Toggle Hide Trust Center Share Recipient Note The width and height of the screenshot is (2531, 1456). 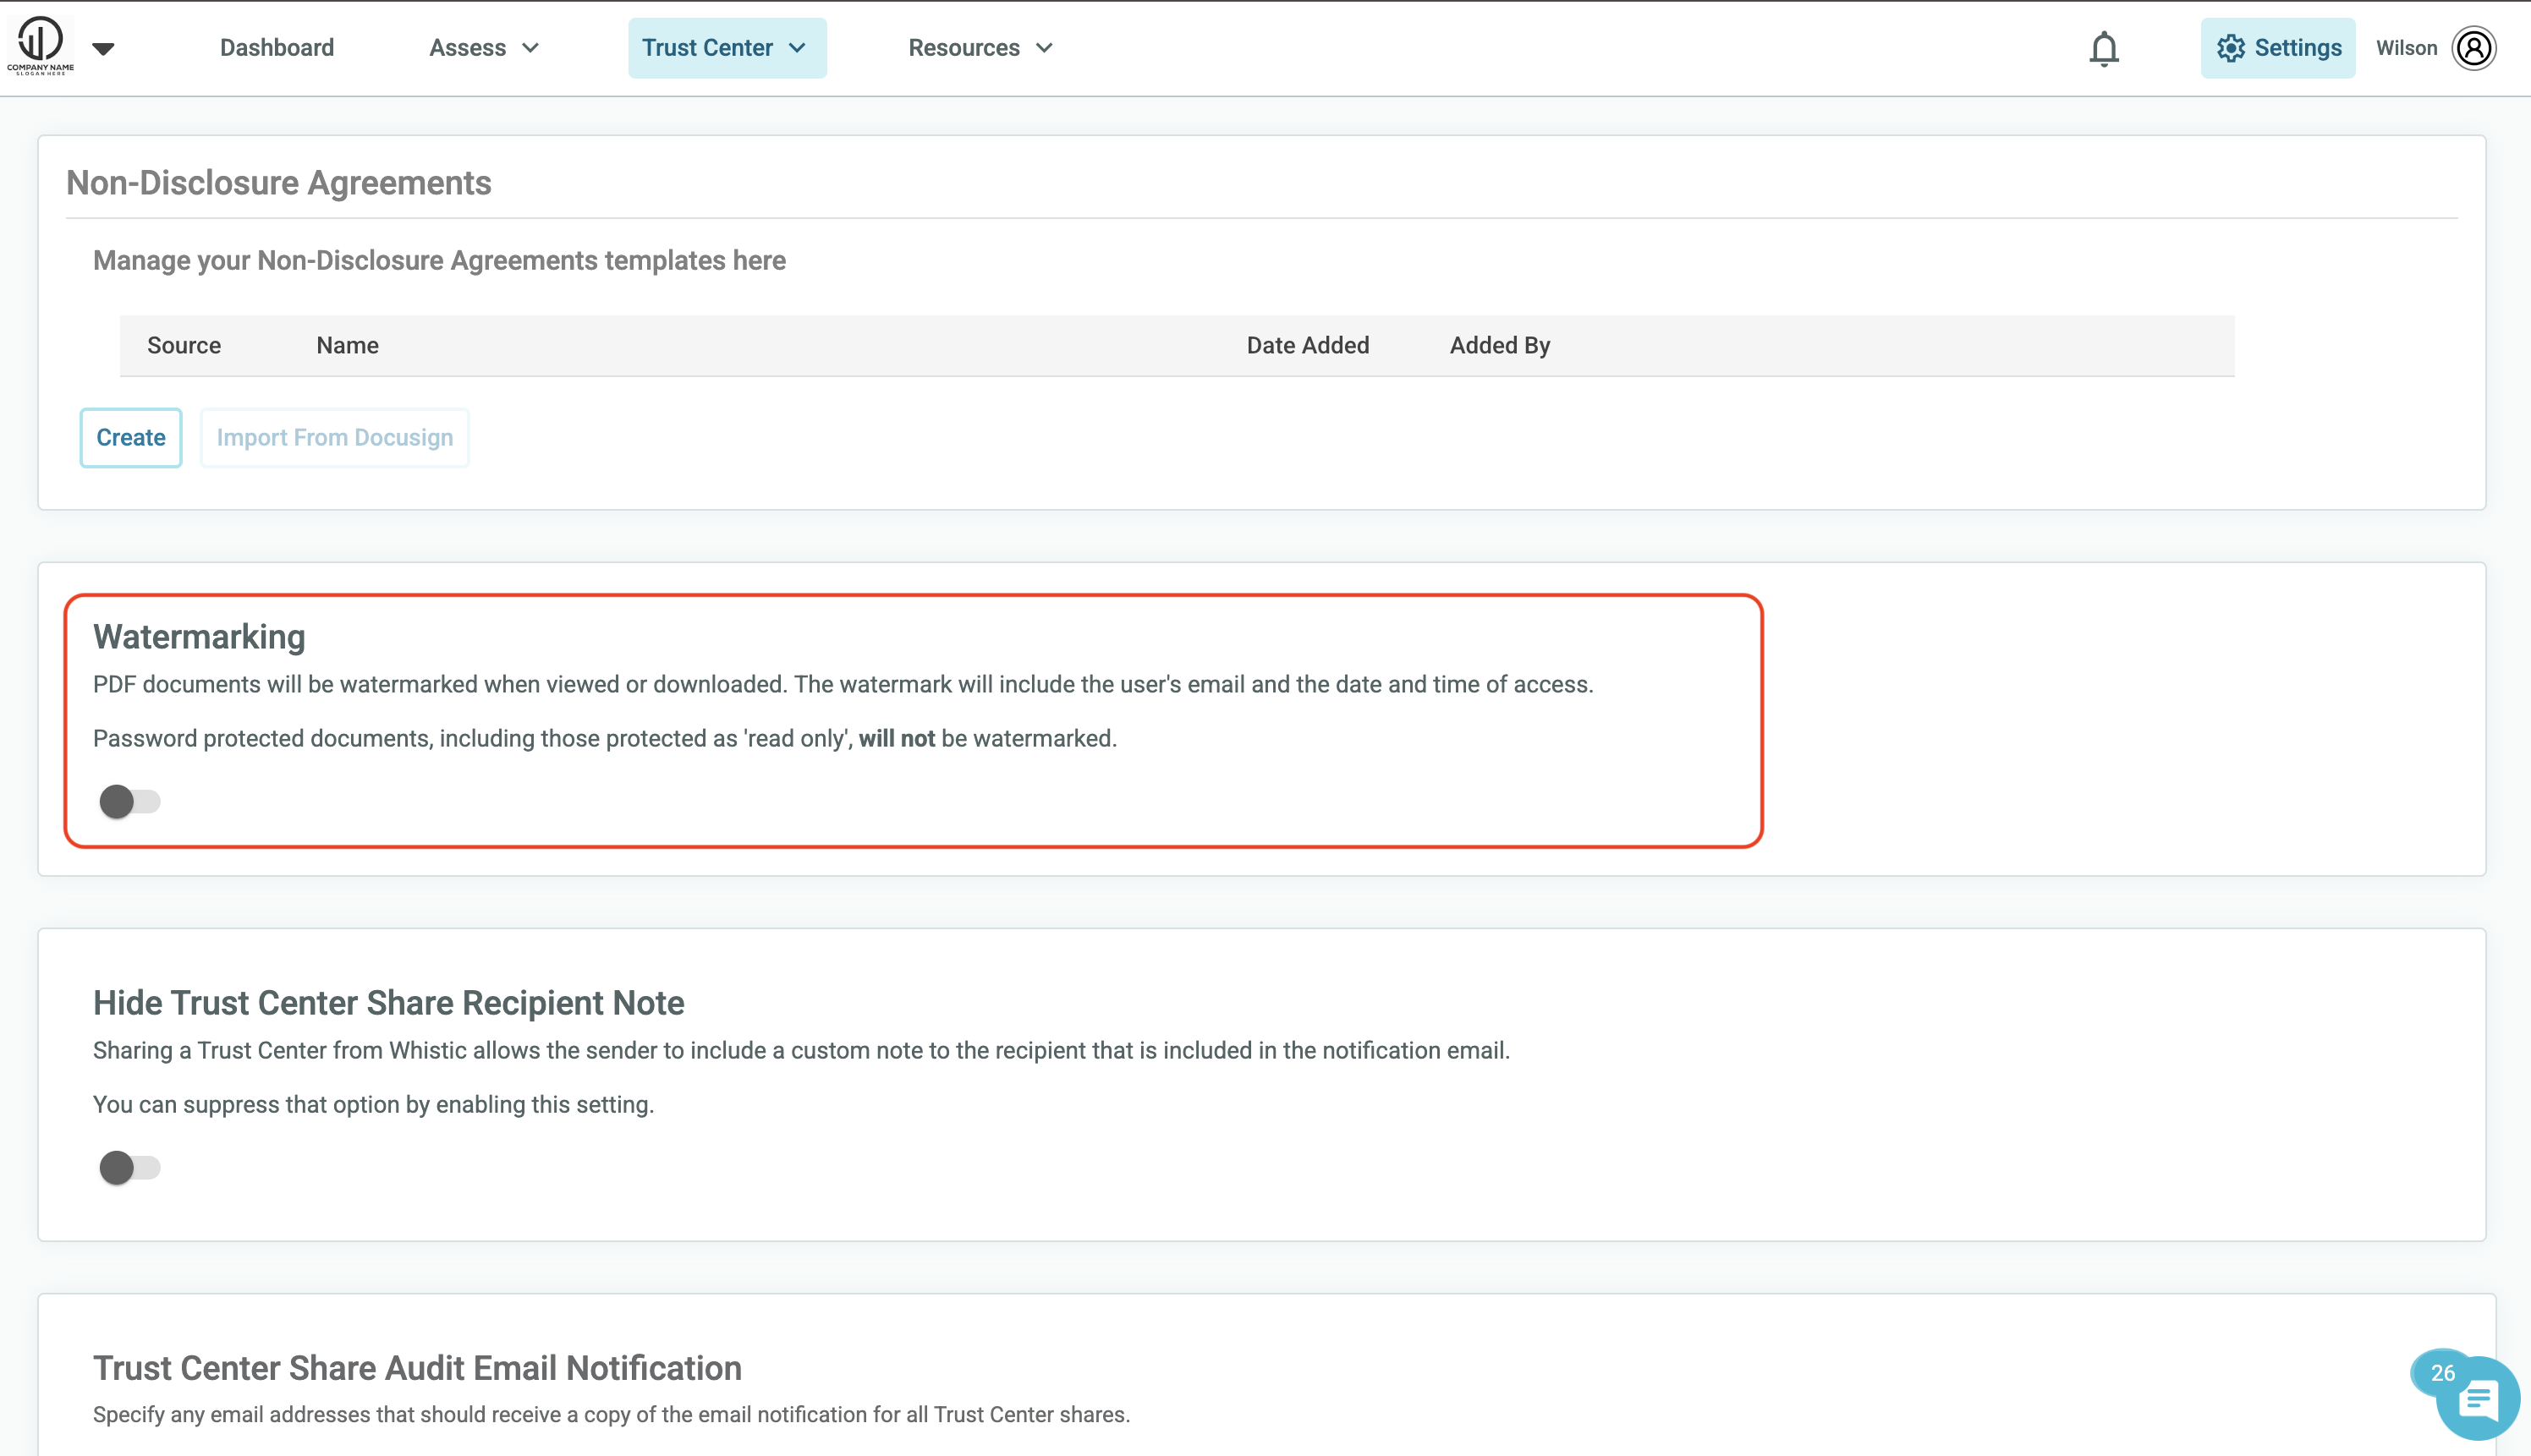129,1167
